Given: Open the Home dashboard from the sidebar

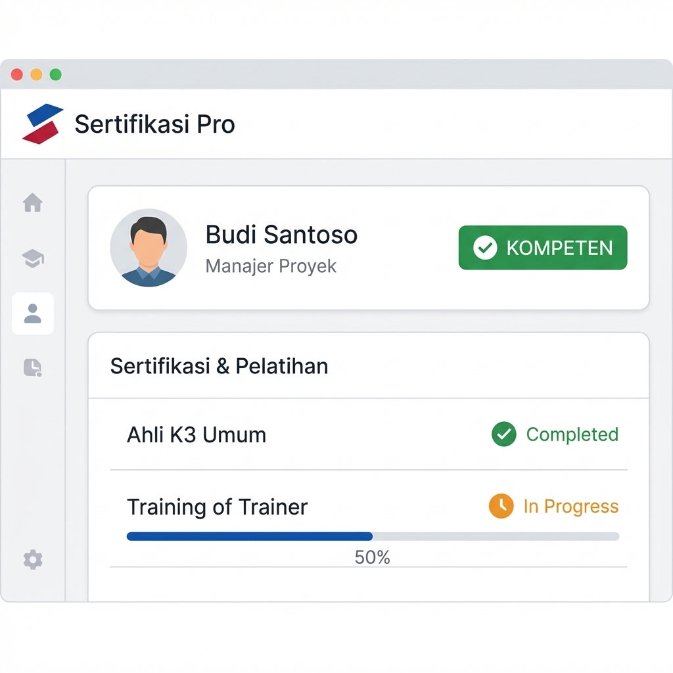Looking at the screenshot, I should (33, 204).
